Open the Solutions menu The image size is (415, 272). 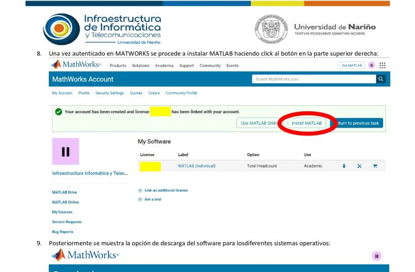click(141, 65)
